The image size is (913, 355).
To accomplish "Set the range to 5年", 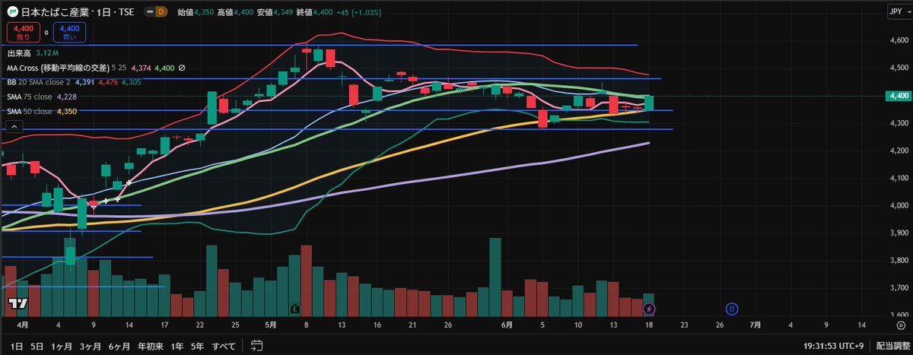I will tap(197, 346).
